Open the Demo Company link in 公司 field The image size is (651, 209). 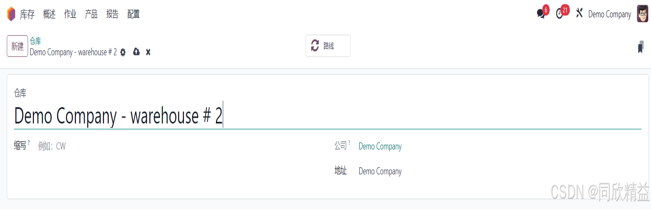[x=380, y=146]
